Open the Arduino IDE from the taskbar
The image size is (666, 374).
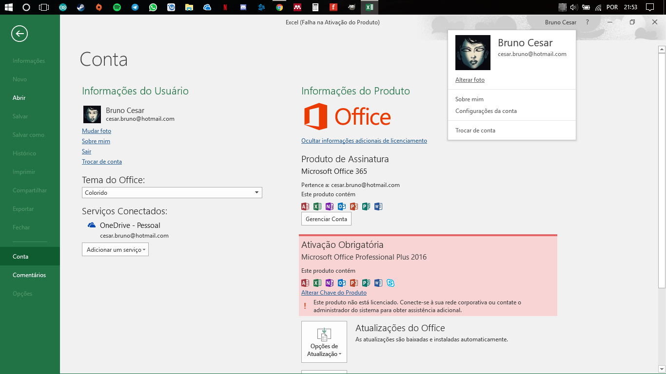[62, 7]
